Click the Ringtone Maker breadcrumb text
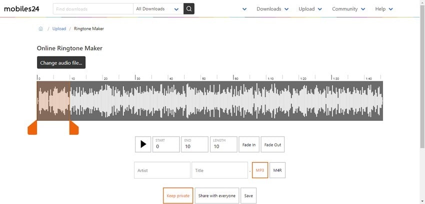425x204 pixels. pyautogui.click(x=89, y=28)
